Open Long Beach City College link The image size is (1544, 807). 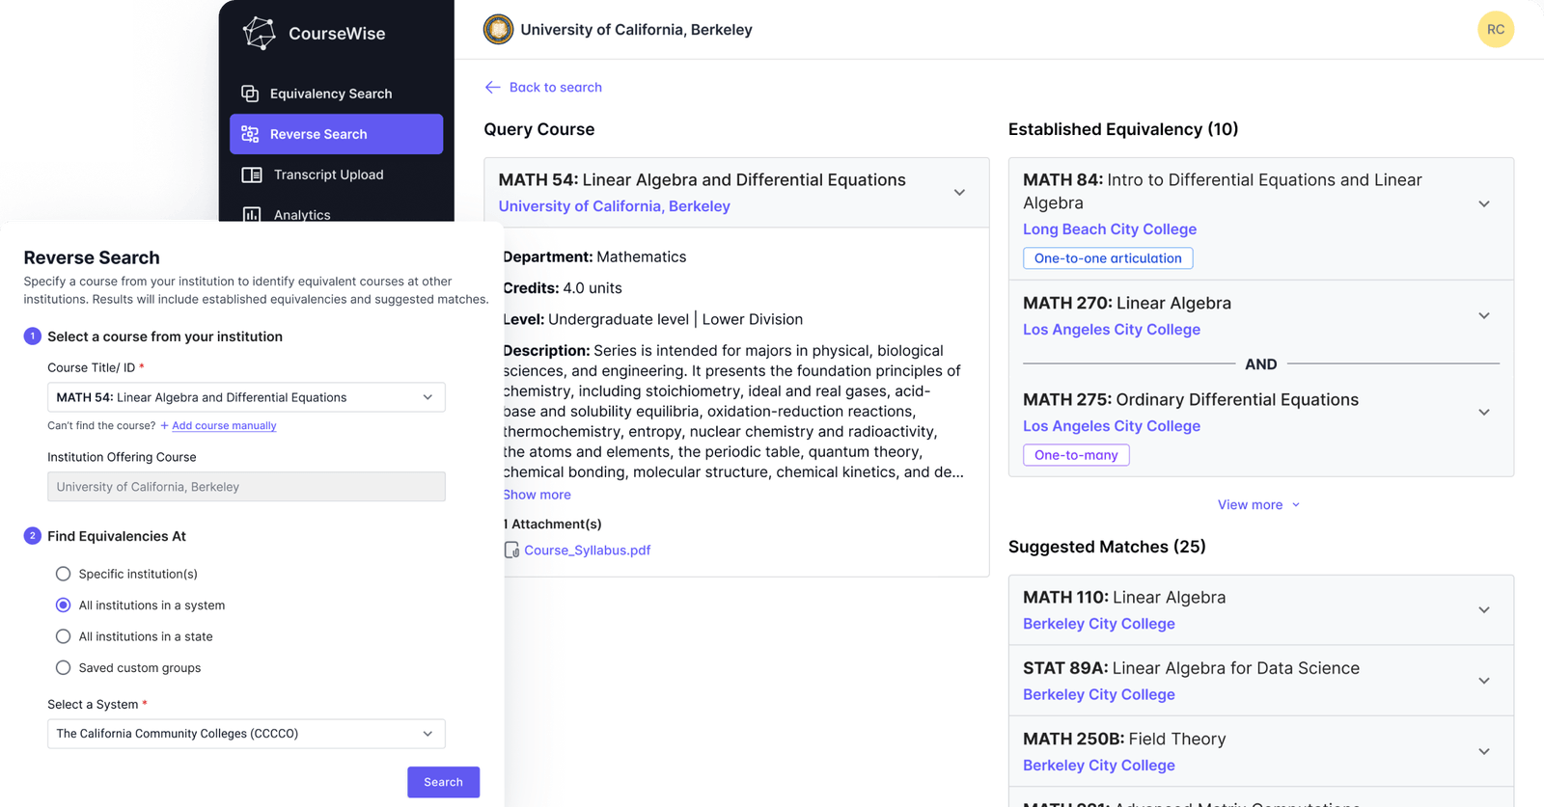(x=1110, y=229)
